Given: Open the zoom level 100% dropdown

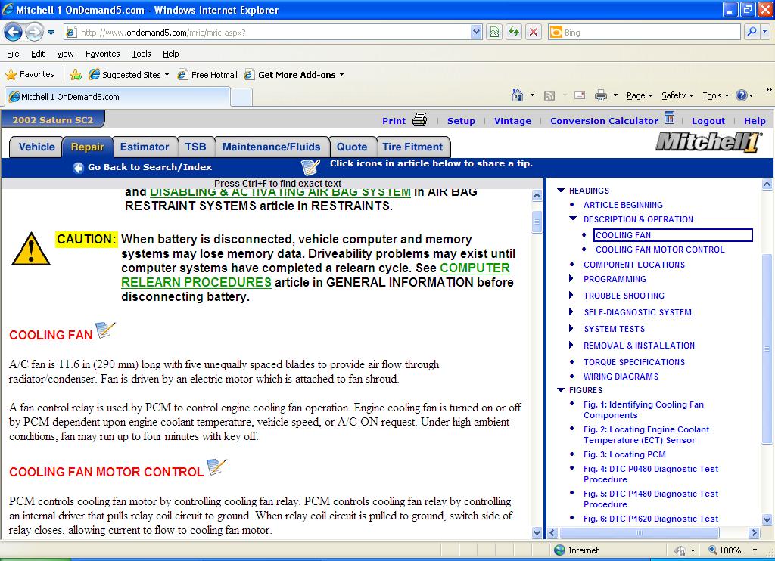Looking at the screenshot, I should pos(755,550).
